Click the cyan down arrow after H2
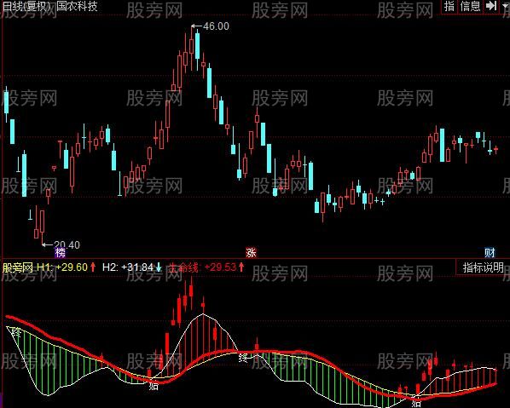The image size is (510, 408). pyautogui.click(x=159, y=267)
